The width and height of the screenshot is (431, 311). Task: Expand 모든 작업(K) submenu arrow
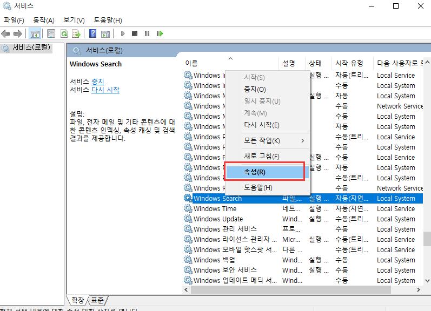pyautogui.click(x=302, y=140)
